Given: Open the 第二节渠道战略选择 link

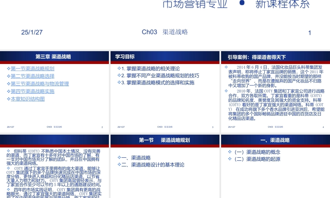Looking at the screenshot, I should click(32, 76).
